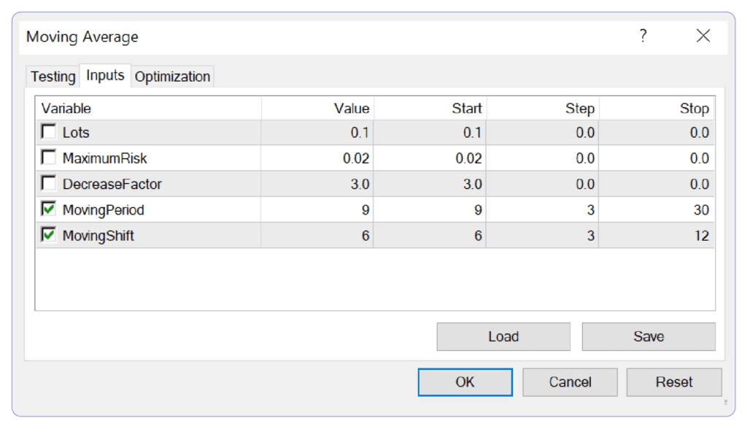Image resolution: width=747 pixels, height=426 pixels.
Task: Enable the Lots optimization checkbox
Action: [49, 131]
